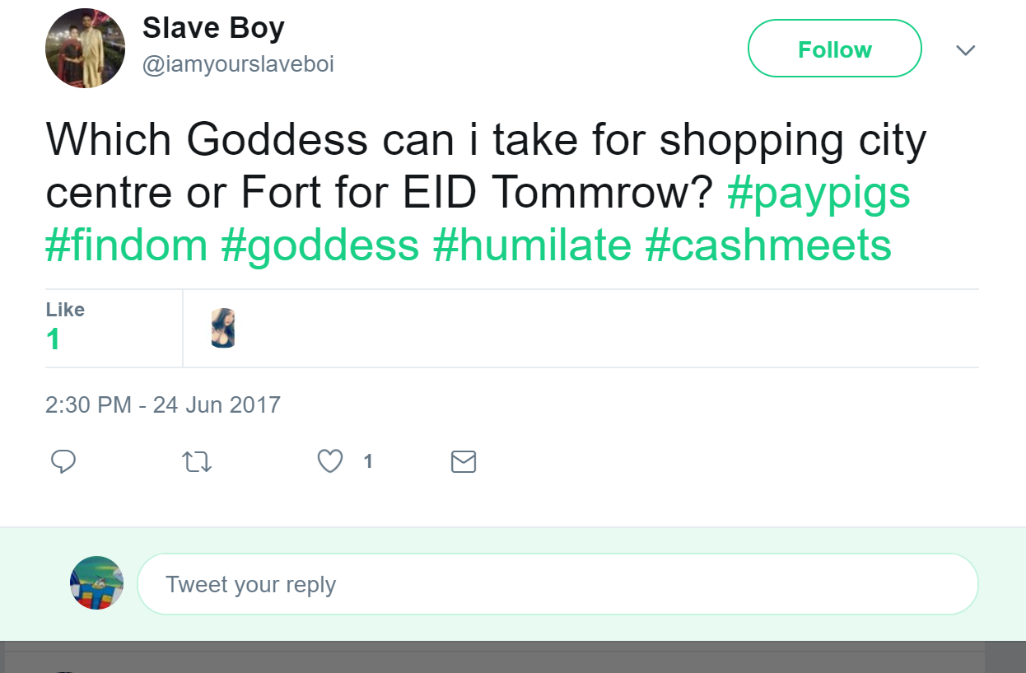The width and height of the screenshot is (1026, 673).
Task: Click the like count next to heart
Action: click(368, 462)
